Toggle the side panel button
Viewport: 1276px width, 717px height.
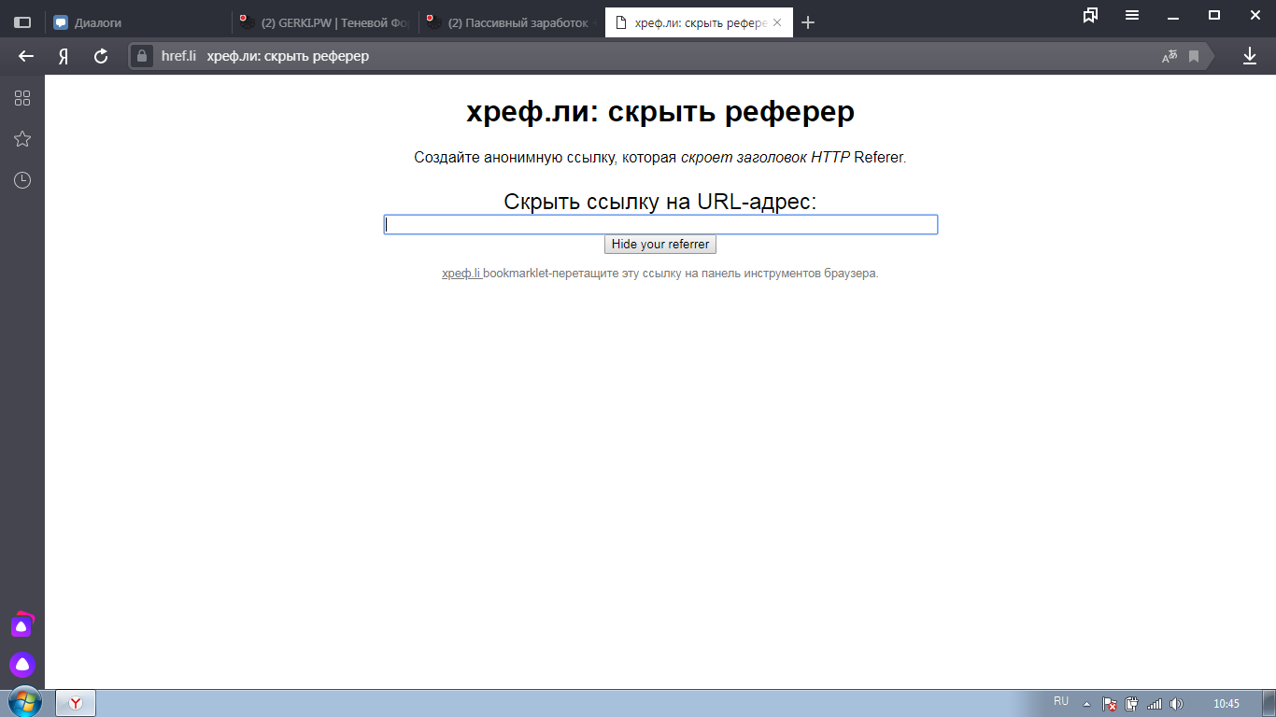pos(22,22)
